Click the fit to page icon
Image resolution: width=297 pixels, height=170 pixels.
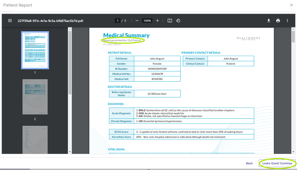click(x=170, y=21)
